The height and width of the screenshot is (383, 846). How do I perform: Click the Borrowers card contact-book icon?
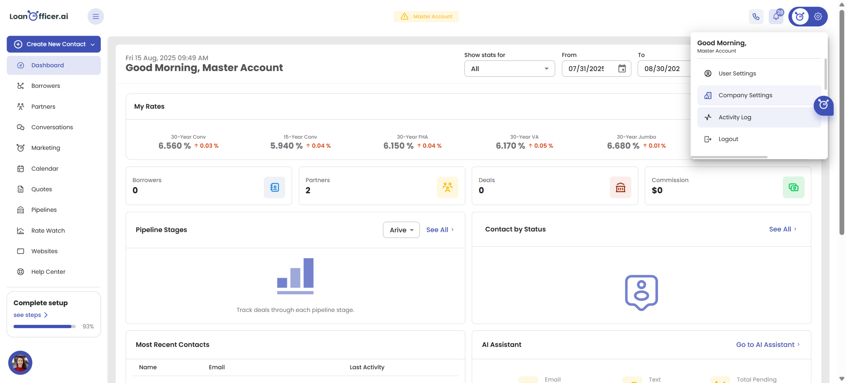pos(274,187)
